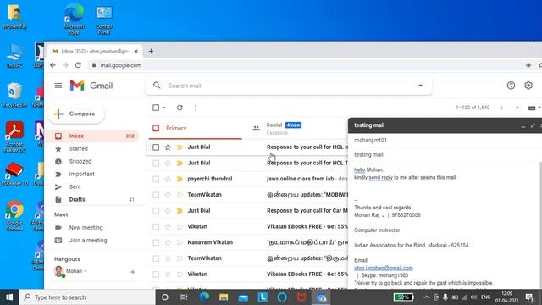This screenshot has height=305, width=542.
Task: Open Google Chrome desktop shortcut
Action: pos(14,215)
